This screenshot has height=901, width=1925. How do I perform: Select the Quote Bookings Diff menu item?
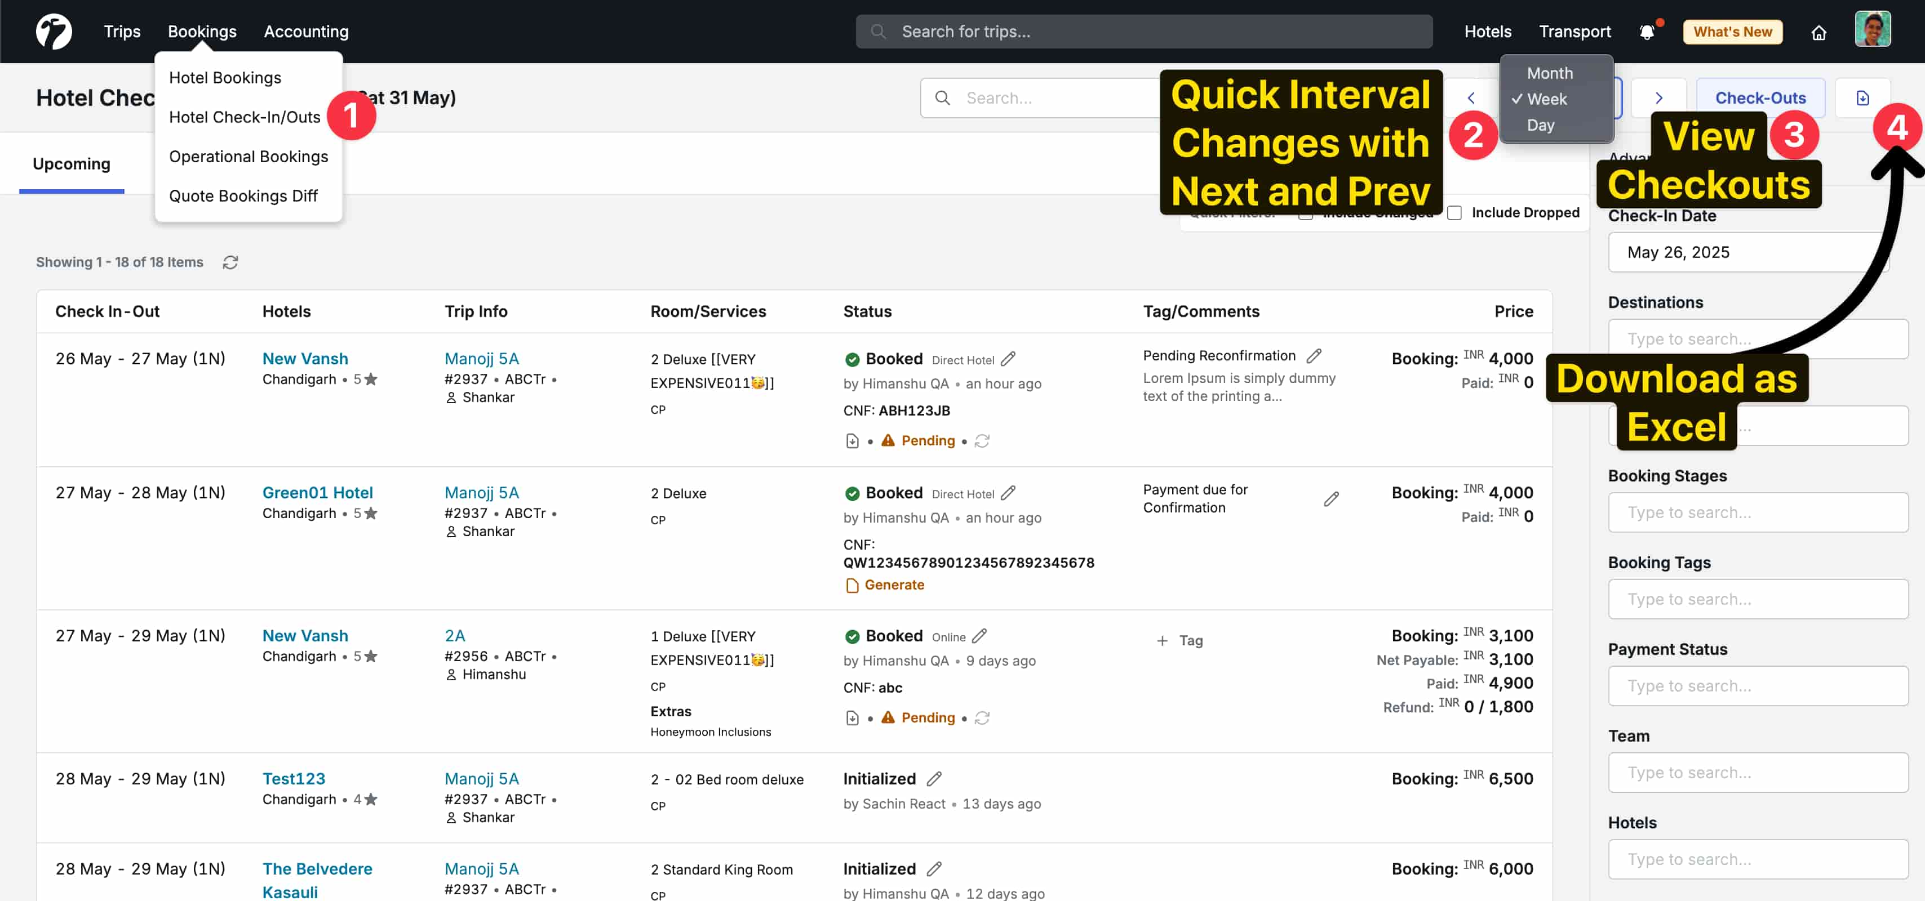(x=243, y=195)
